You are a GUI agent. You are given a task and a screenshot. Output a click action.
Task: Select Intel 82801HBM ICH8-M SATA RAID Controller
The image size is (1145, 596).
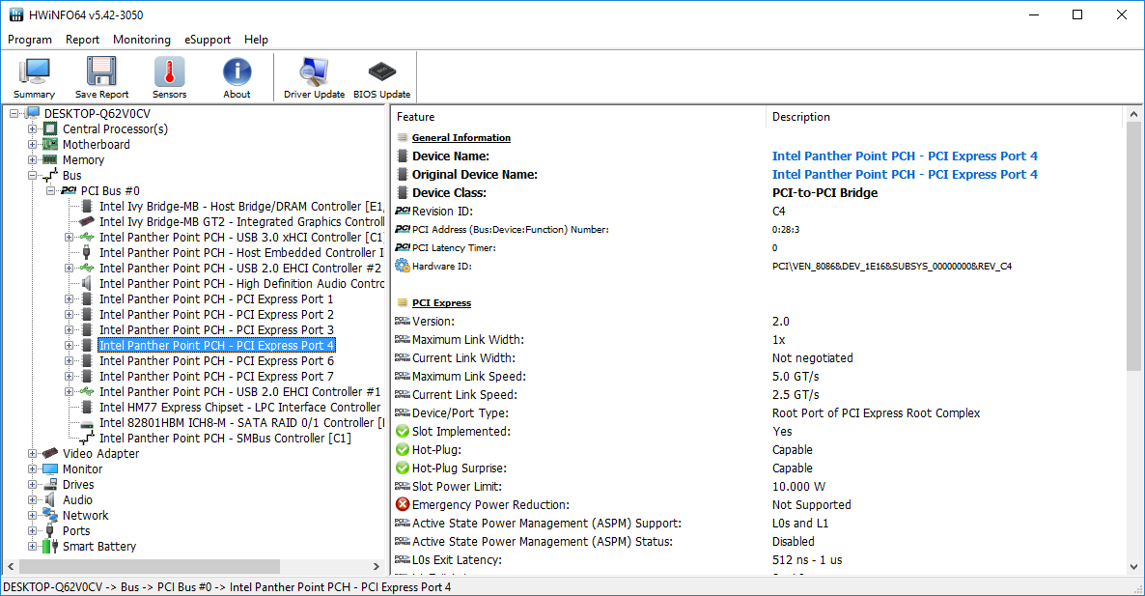coord(241,423)
